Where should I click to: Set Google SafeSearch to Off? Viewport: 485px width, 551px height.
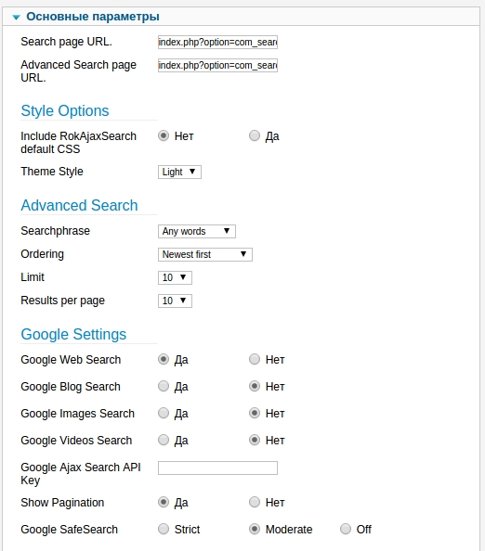346,529
